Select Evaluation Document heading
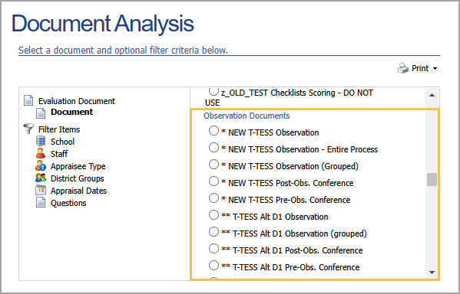Viewport: 460px width, 294px height. tap(77, 101)
